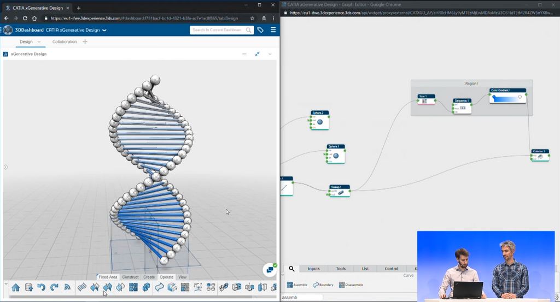Open the 3DEXPERIENCE compass icon
The height and width of the screenshot is (302, 560).
[8, 30]
